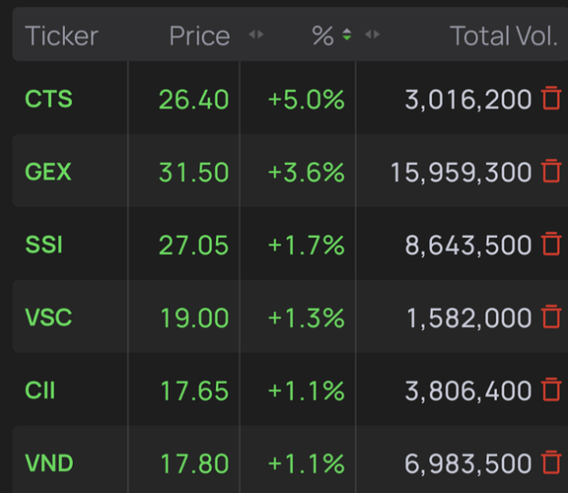The width and height of the screenshot is (568, 493).
Task: Select the Price column header
Action: click(199, 35)
